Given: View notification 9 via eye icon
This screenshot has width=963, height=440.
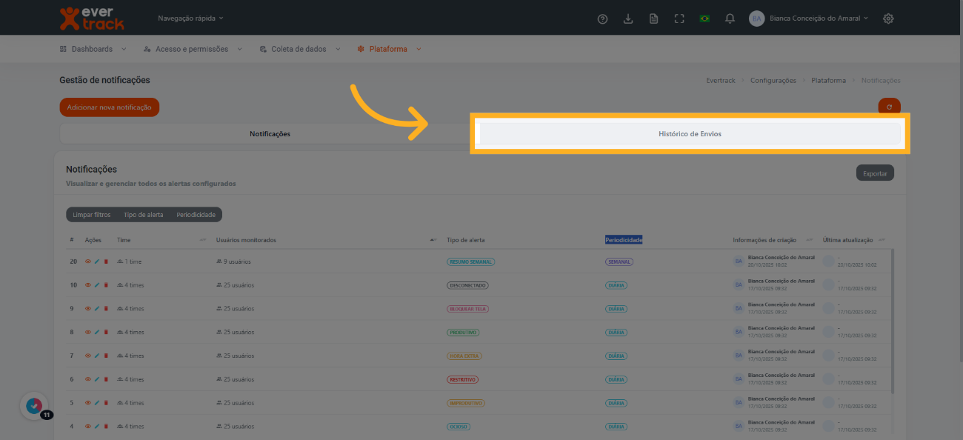Looking at the screenshot, I should pos(88,309).
